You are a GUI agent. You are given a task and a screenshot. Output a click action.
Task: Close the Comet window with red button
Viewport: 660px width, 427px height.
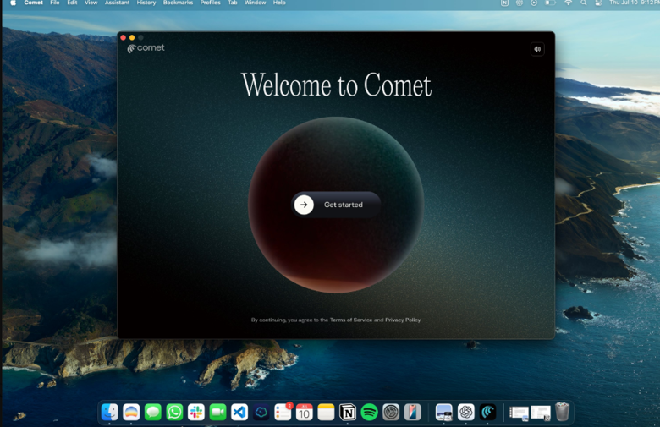click(123, 37)
